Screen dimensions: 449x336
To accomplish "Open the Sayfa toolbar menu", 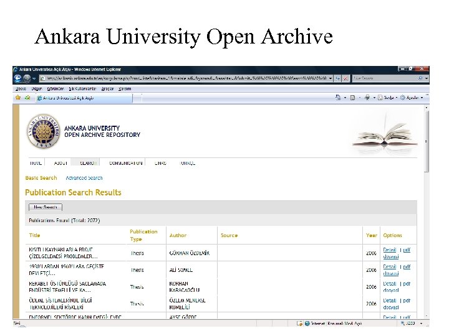I will click(x=388, y=98).
